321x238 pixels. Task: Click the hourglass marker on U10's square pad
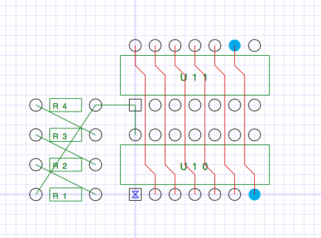click(x=135, y=194)
